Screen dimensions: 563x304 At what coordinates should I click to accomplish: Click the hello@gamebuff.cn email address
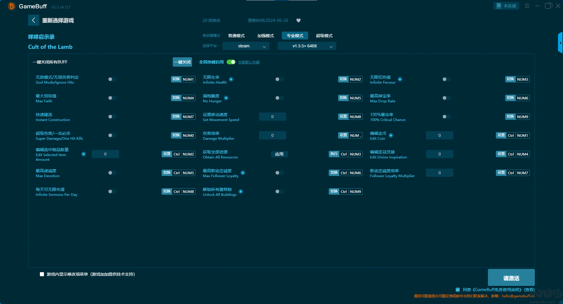tap(518, 296)
